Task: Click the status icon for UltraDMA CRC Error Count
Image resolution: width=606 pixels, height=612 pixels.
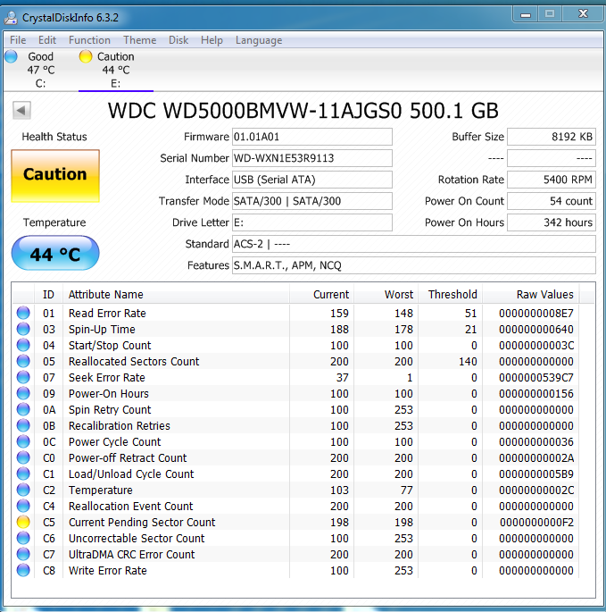Action: click(x=23, y=554)
